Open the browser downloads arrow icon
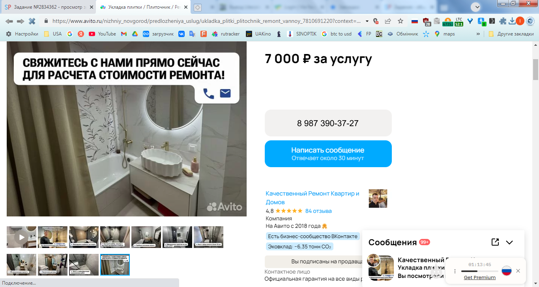The image size is (539, 287). (x=512, y=21)
